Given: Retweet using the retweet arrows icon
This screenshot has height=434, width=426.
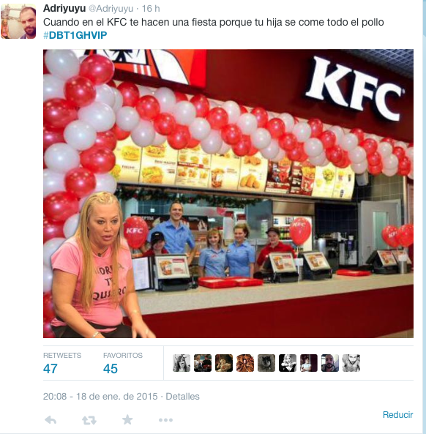Looking at the screenshot, I should point(89,420).
